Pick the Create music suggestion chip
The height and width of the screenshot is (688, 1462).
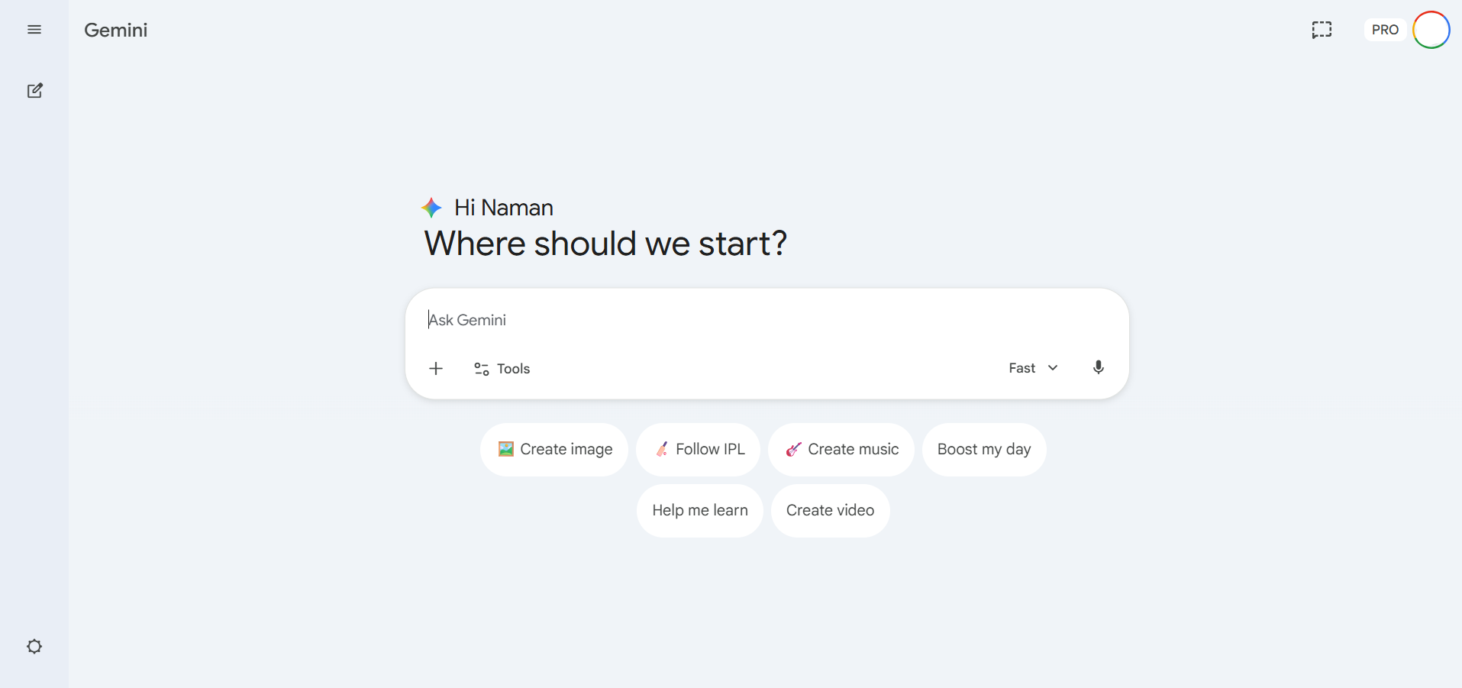click(x=841, y=450)
